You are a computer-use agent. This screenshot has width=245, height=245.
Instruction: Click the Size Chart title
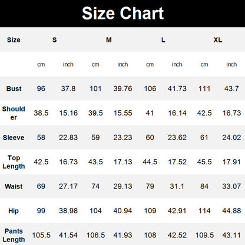pos(122,14)
